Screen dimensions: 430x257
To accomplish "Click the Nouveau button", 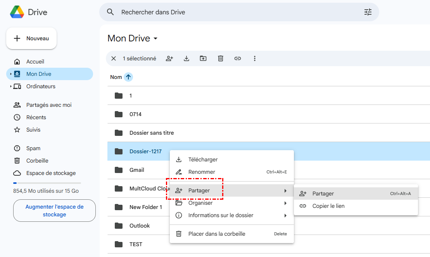I will (x=31, y=38).
